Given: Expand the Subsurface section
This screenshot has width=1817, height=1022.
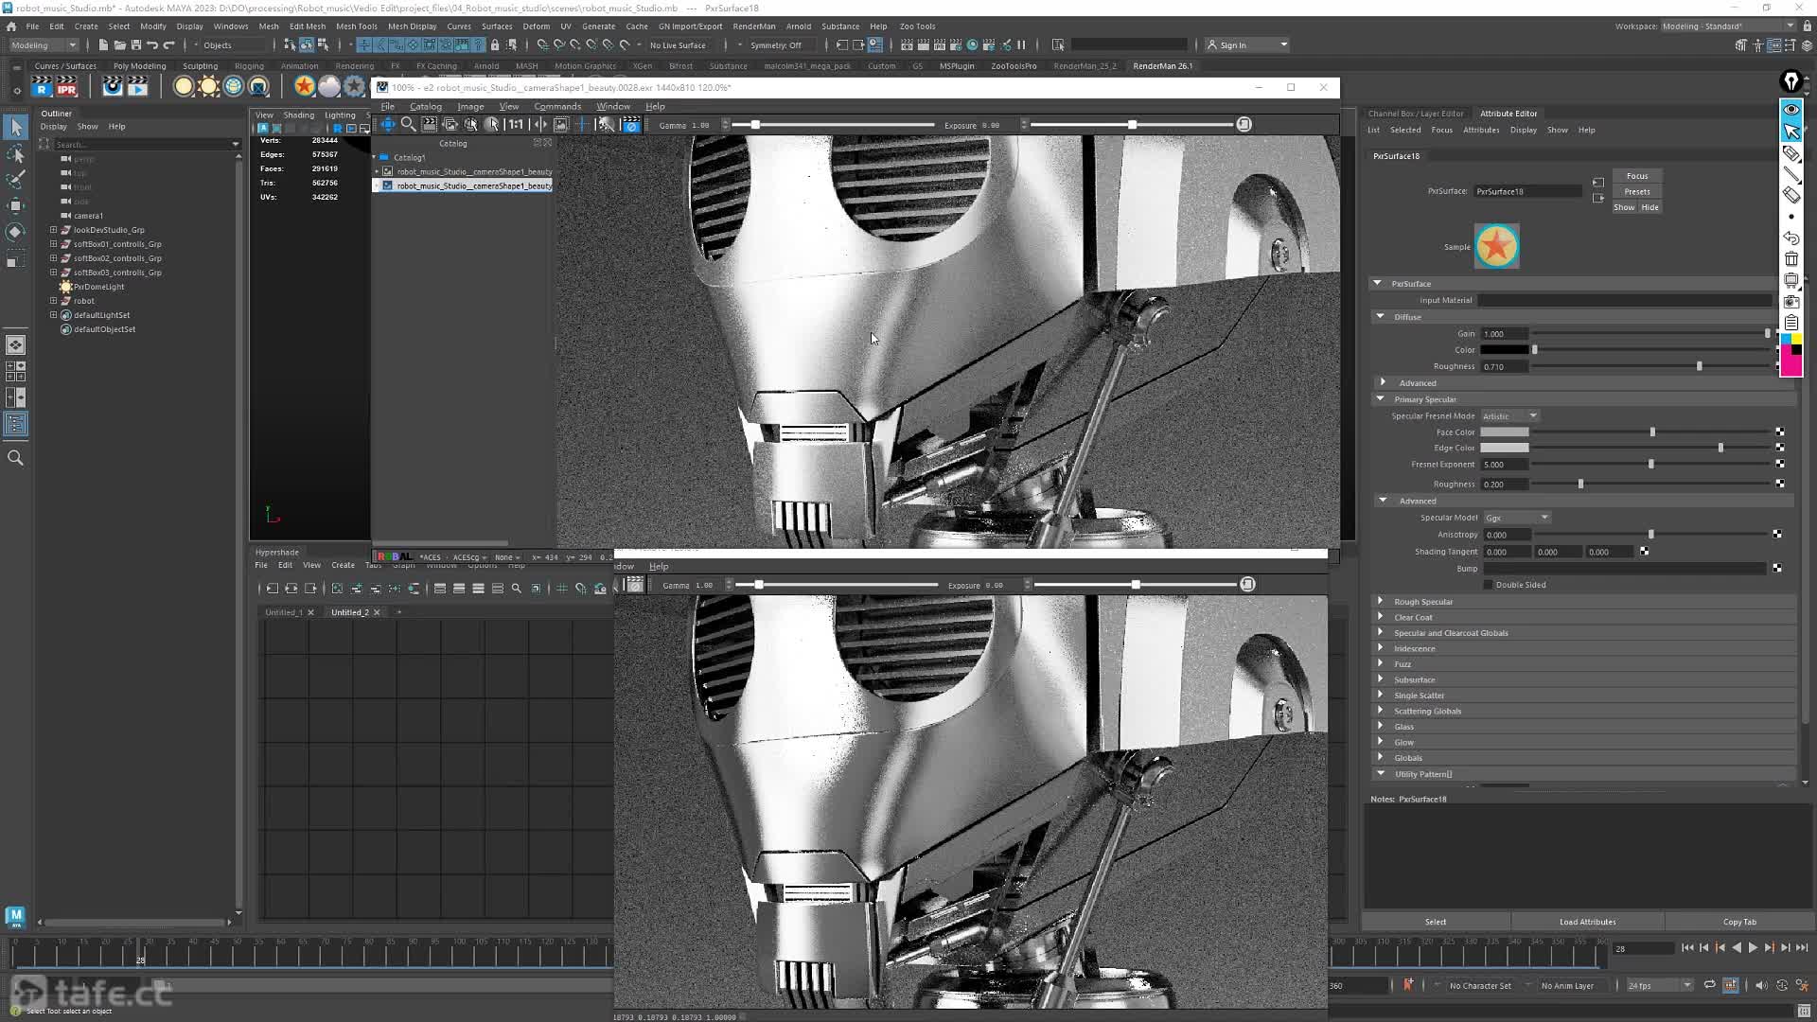Looking at the screenshot, I should [x=1381, y=679].
